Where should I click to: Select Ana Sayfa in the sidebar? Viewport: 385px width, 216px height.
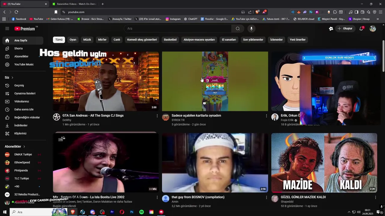[23, 40]
